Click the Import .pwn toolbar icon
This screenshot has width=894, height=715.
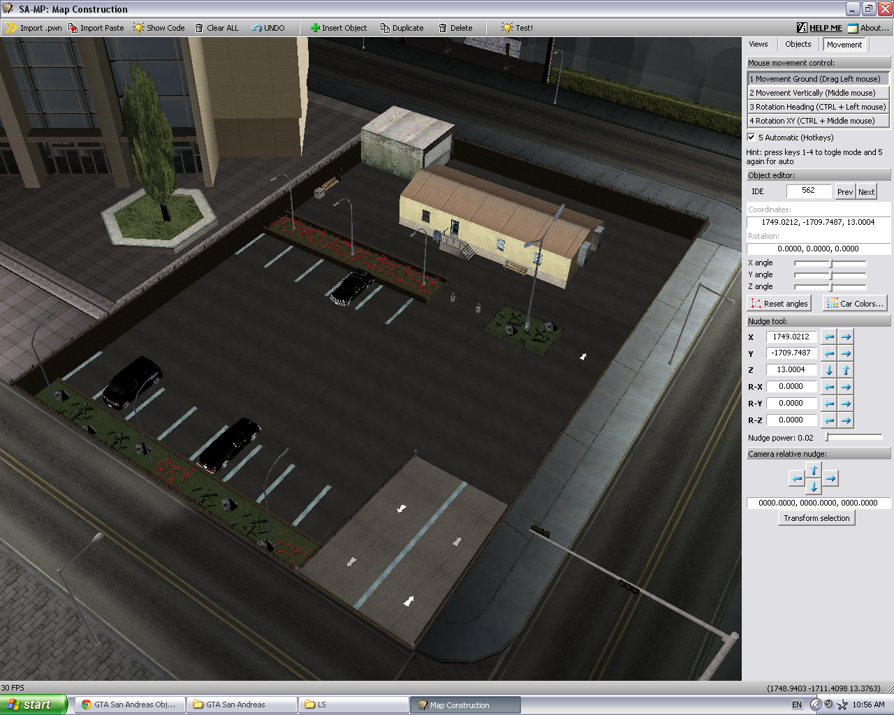[x=11, y=28]
